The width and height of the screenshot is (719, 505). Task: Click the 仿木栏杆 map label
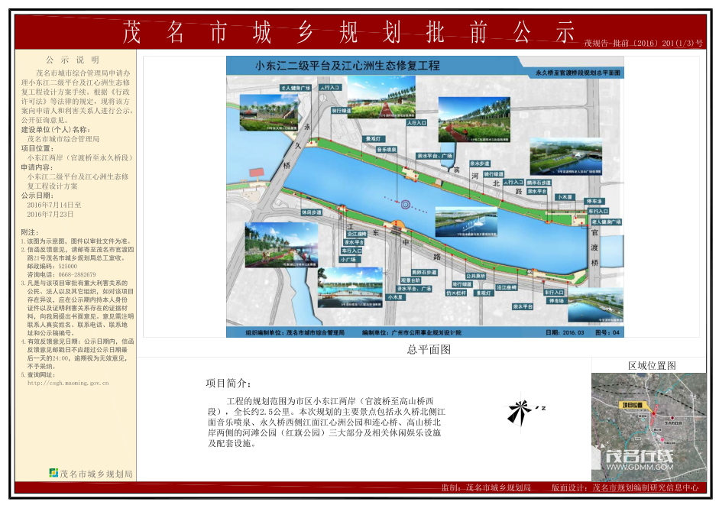[456, 293]
